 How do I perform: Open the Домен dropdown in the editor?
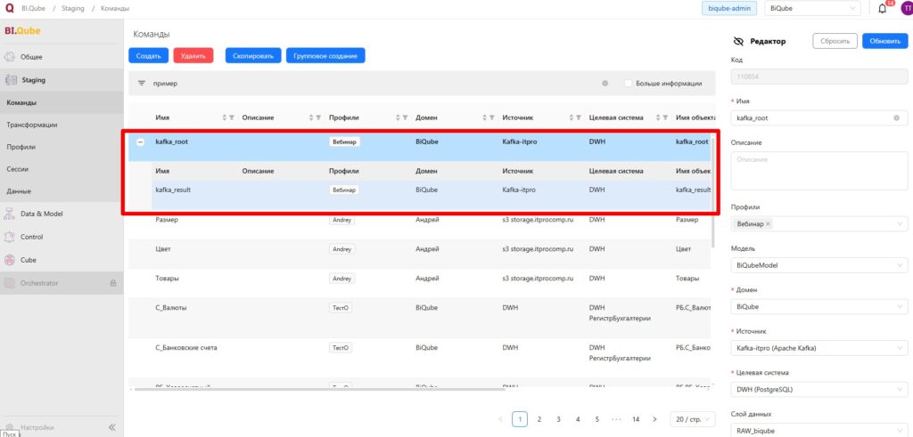819,306
